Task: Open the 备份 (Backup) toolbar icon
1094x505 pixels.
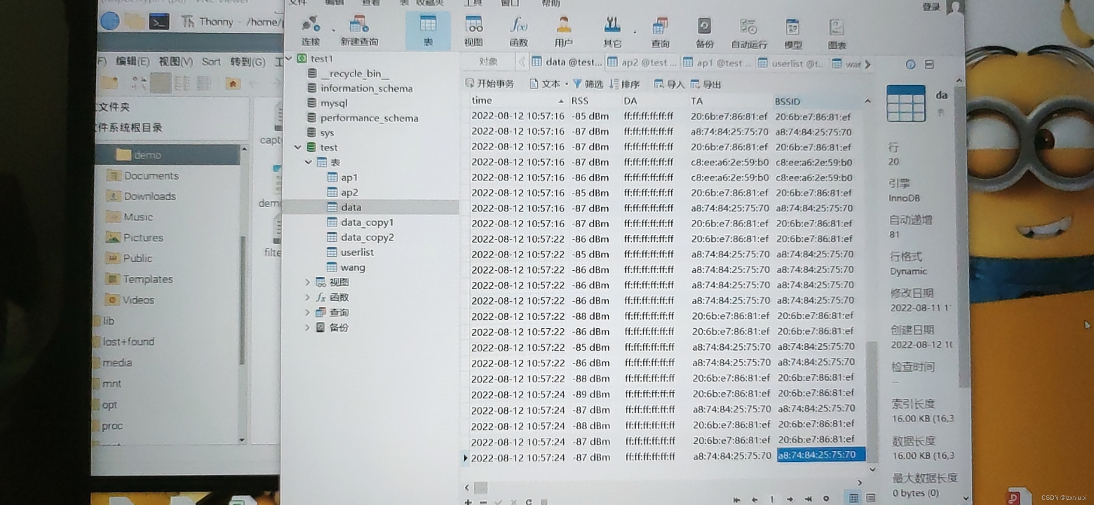Action: point(704,31)
